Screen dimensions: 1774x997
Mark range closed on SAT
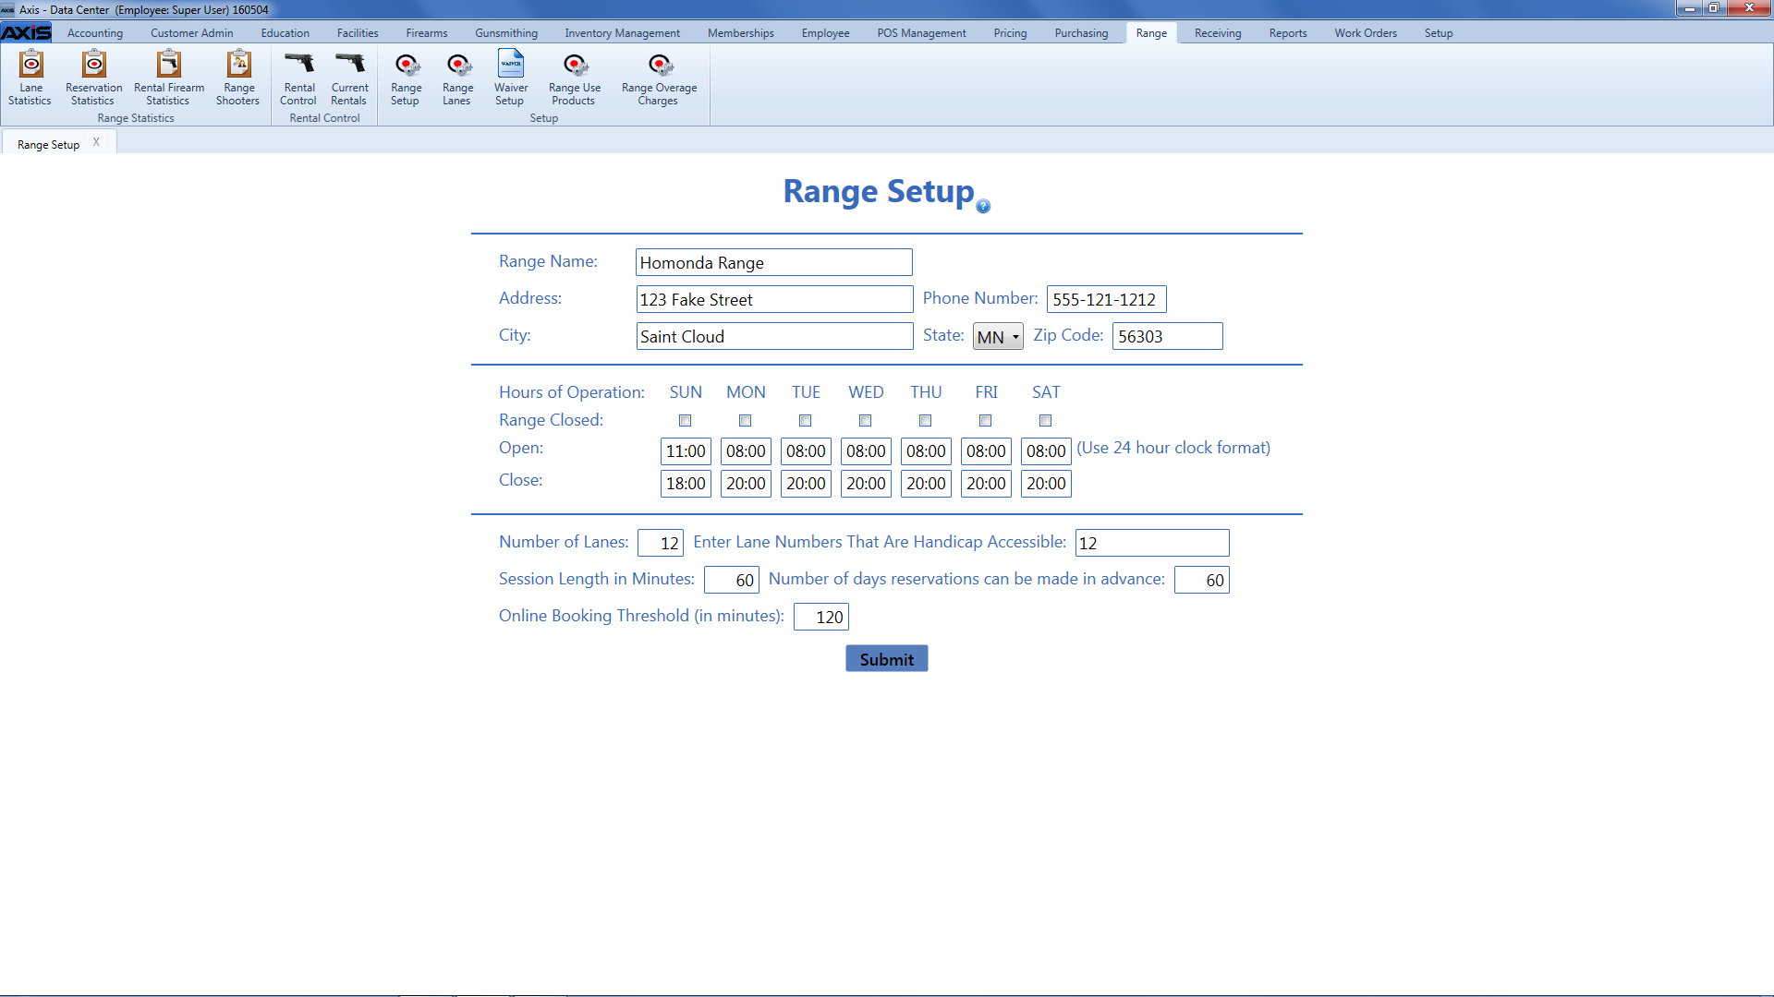click(1045, 420)
